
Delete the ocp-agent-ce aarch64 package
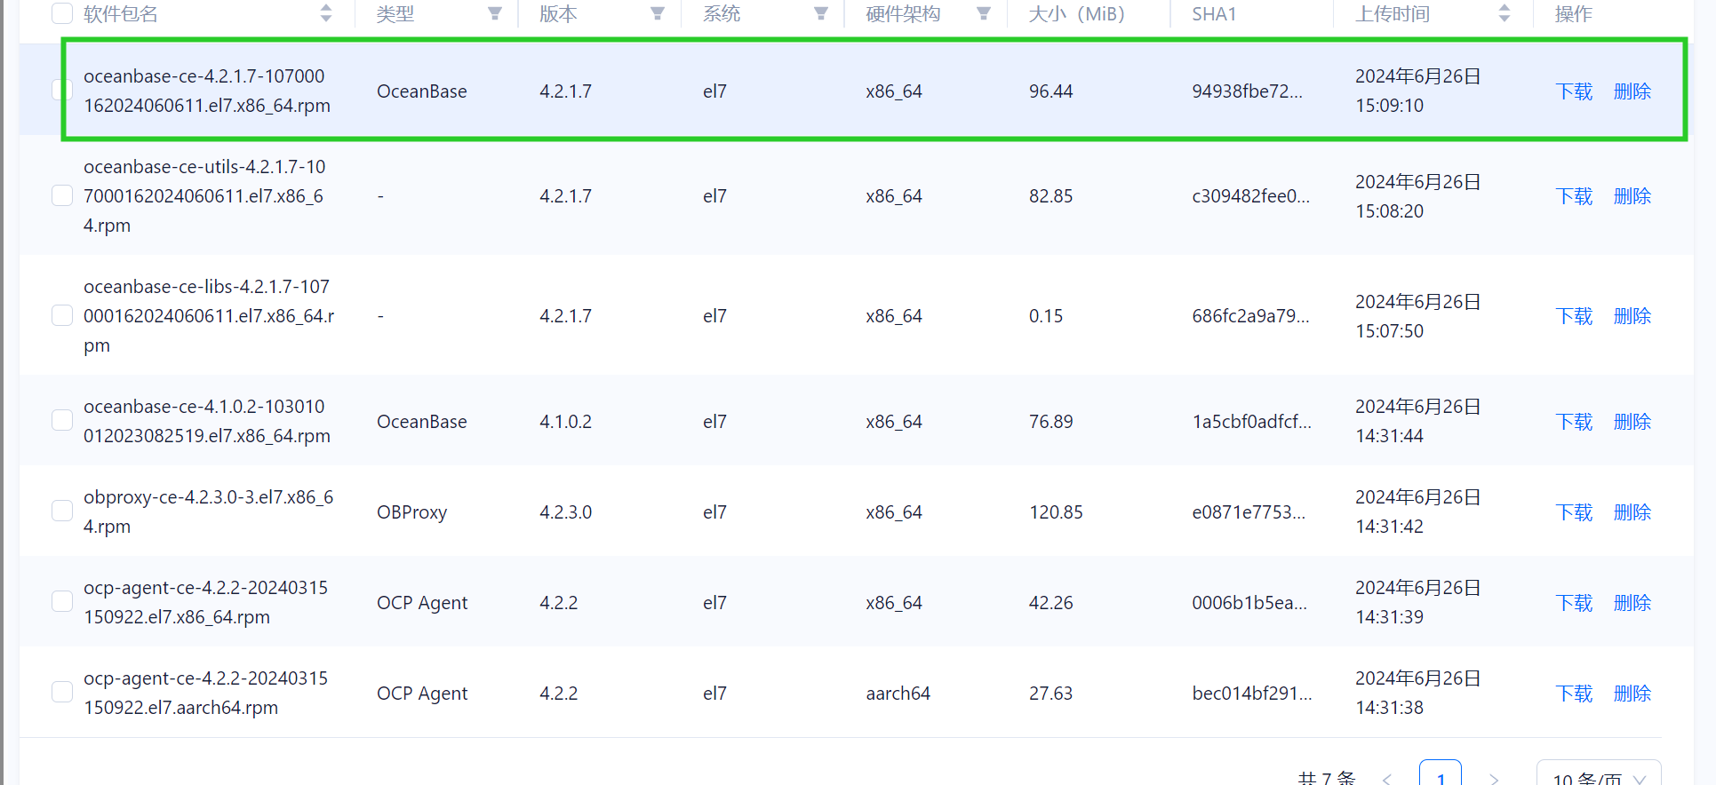(x=1632, y=694)
